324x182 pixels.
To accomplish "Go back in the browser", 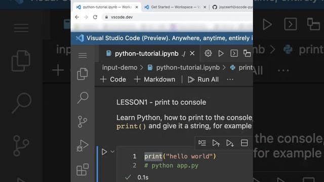I will coord(77,17).
